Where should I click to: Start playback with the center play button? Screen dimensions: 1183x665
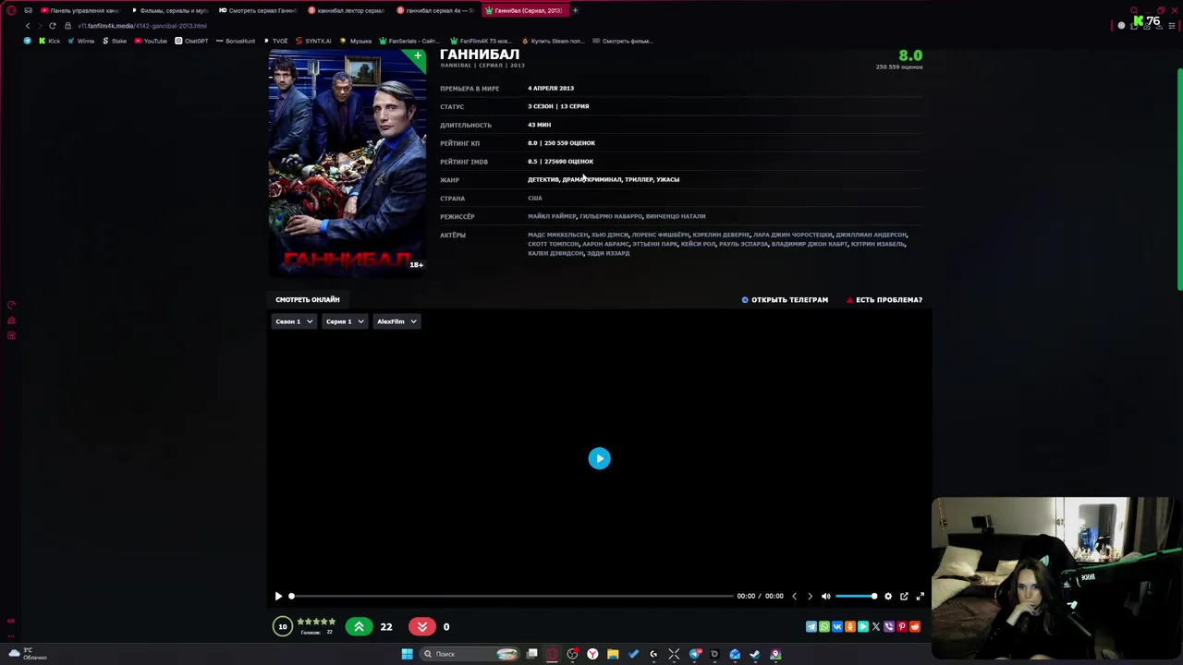[x=599, y=458]
